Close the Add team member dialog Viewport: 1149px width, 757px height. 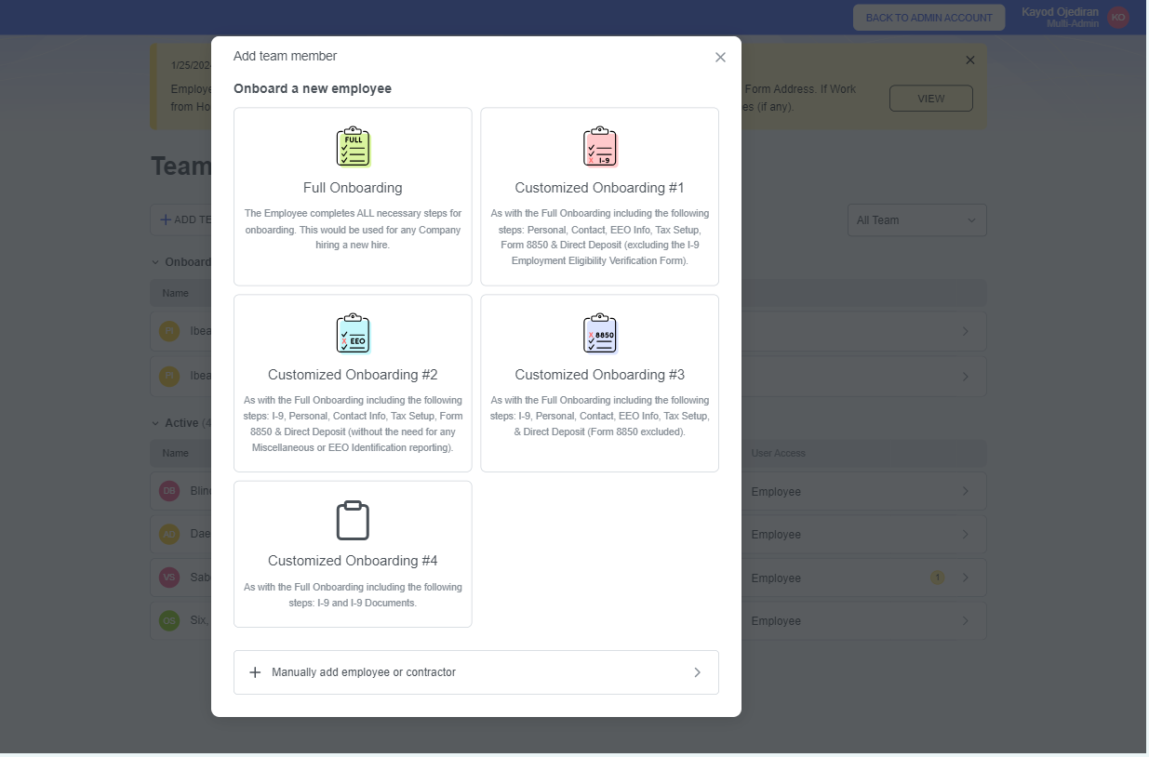click(720, 57)
